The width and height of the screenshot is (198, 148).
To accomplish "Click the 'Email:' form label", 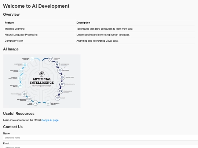I will [x=7, y=143].
